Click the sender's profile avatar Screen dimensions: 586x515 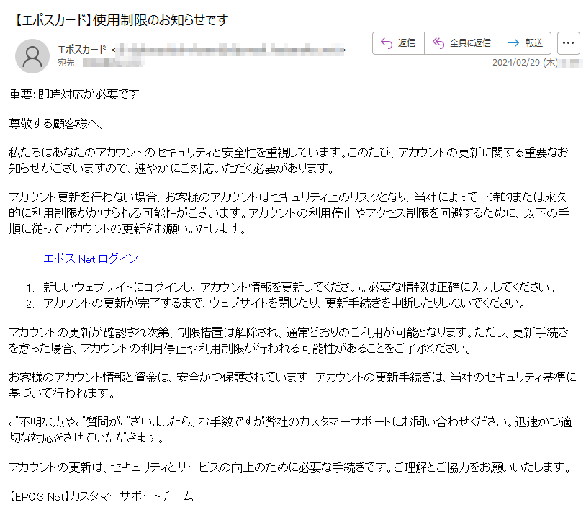click(32, 56)
